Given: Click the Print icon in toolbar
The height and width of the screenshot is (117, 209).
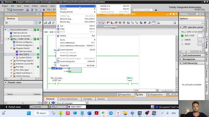Looking at the screenshot, I should [27, 10].
